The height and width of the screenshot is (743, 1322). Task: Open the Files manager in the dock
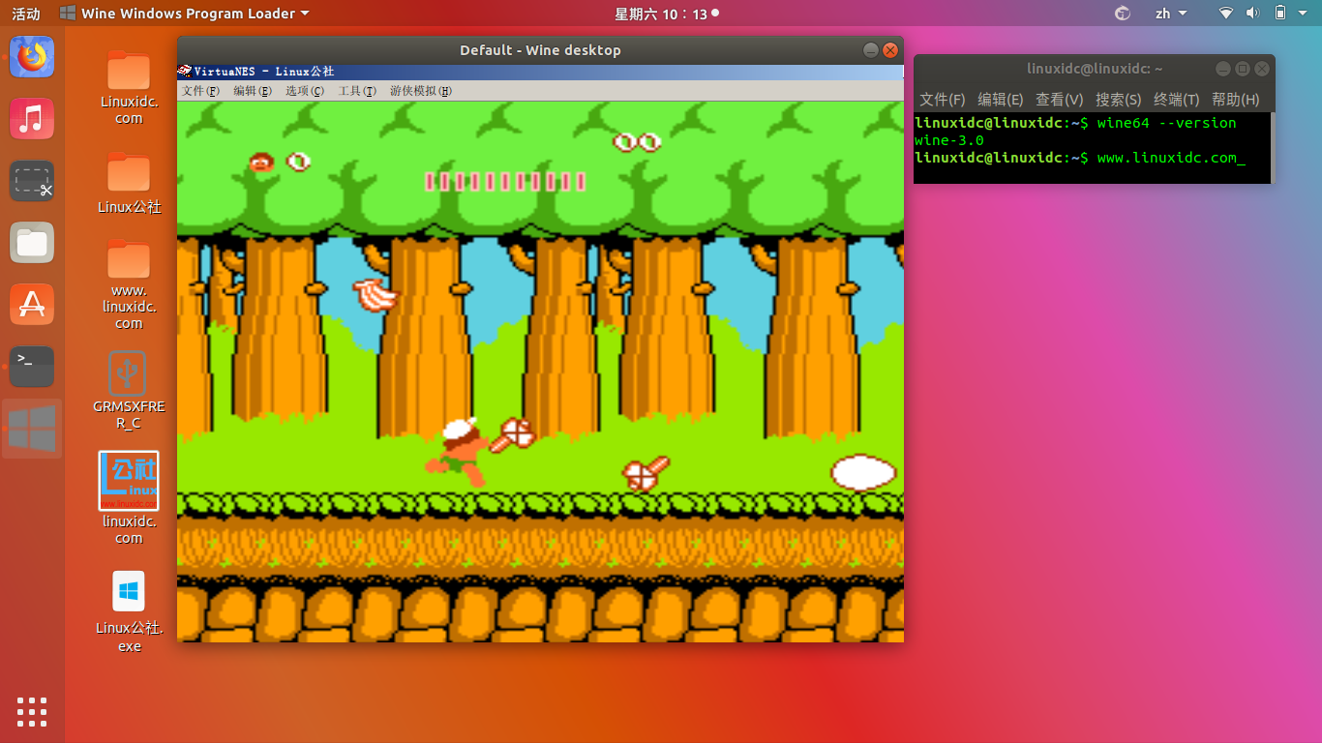point(32,243)
